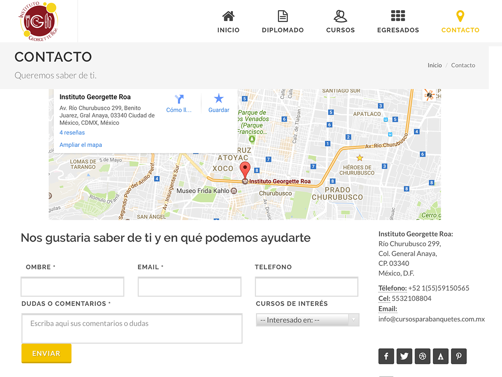Focus the Email input field
Image resolution: width=502 pixels, height=377 pixels.
tap(189, 287)
